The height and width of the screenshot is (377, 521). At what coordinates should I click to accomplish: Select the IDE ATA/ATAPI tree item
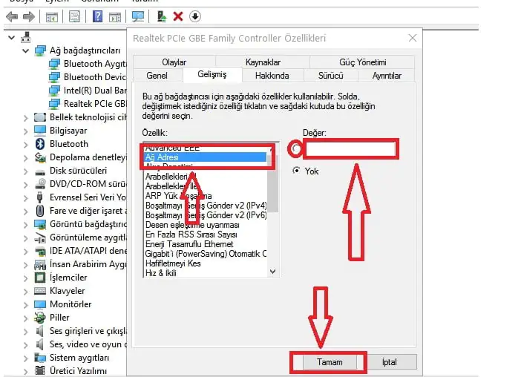coord(88,251)
